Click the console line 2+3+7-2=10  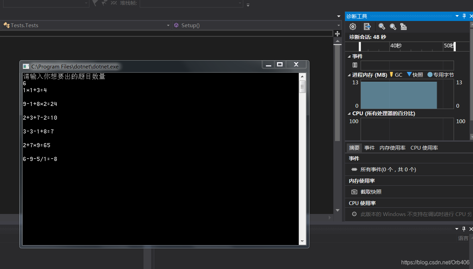[x=40, y=118]
